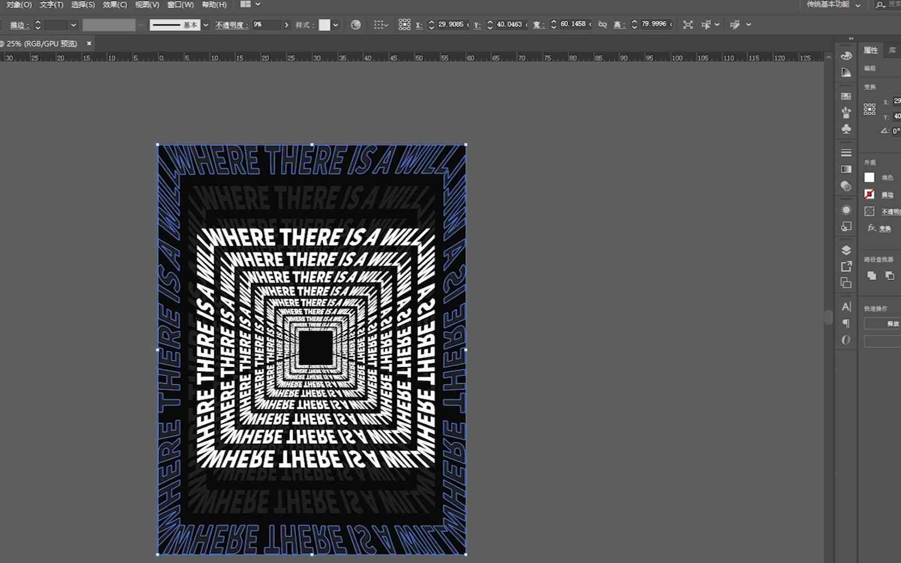Open the Graphic Styles panel icon
Image resolution: width=901 pixels, height=563 pixels.
coord(846,227)
